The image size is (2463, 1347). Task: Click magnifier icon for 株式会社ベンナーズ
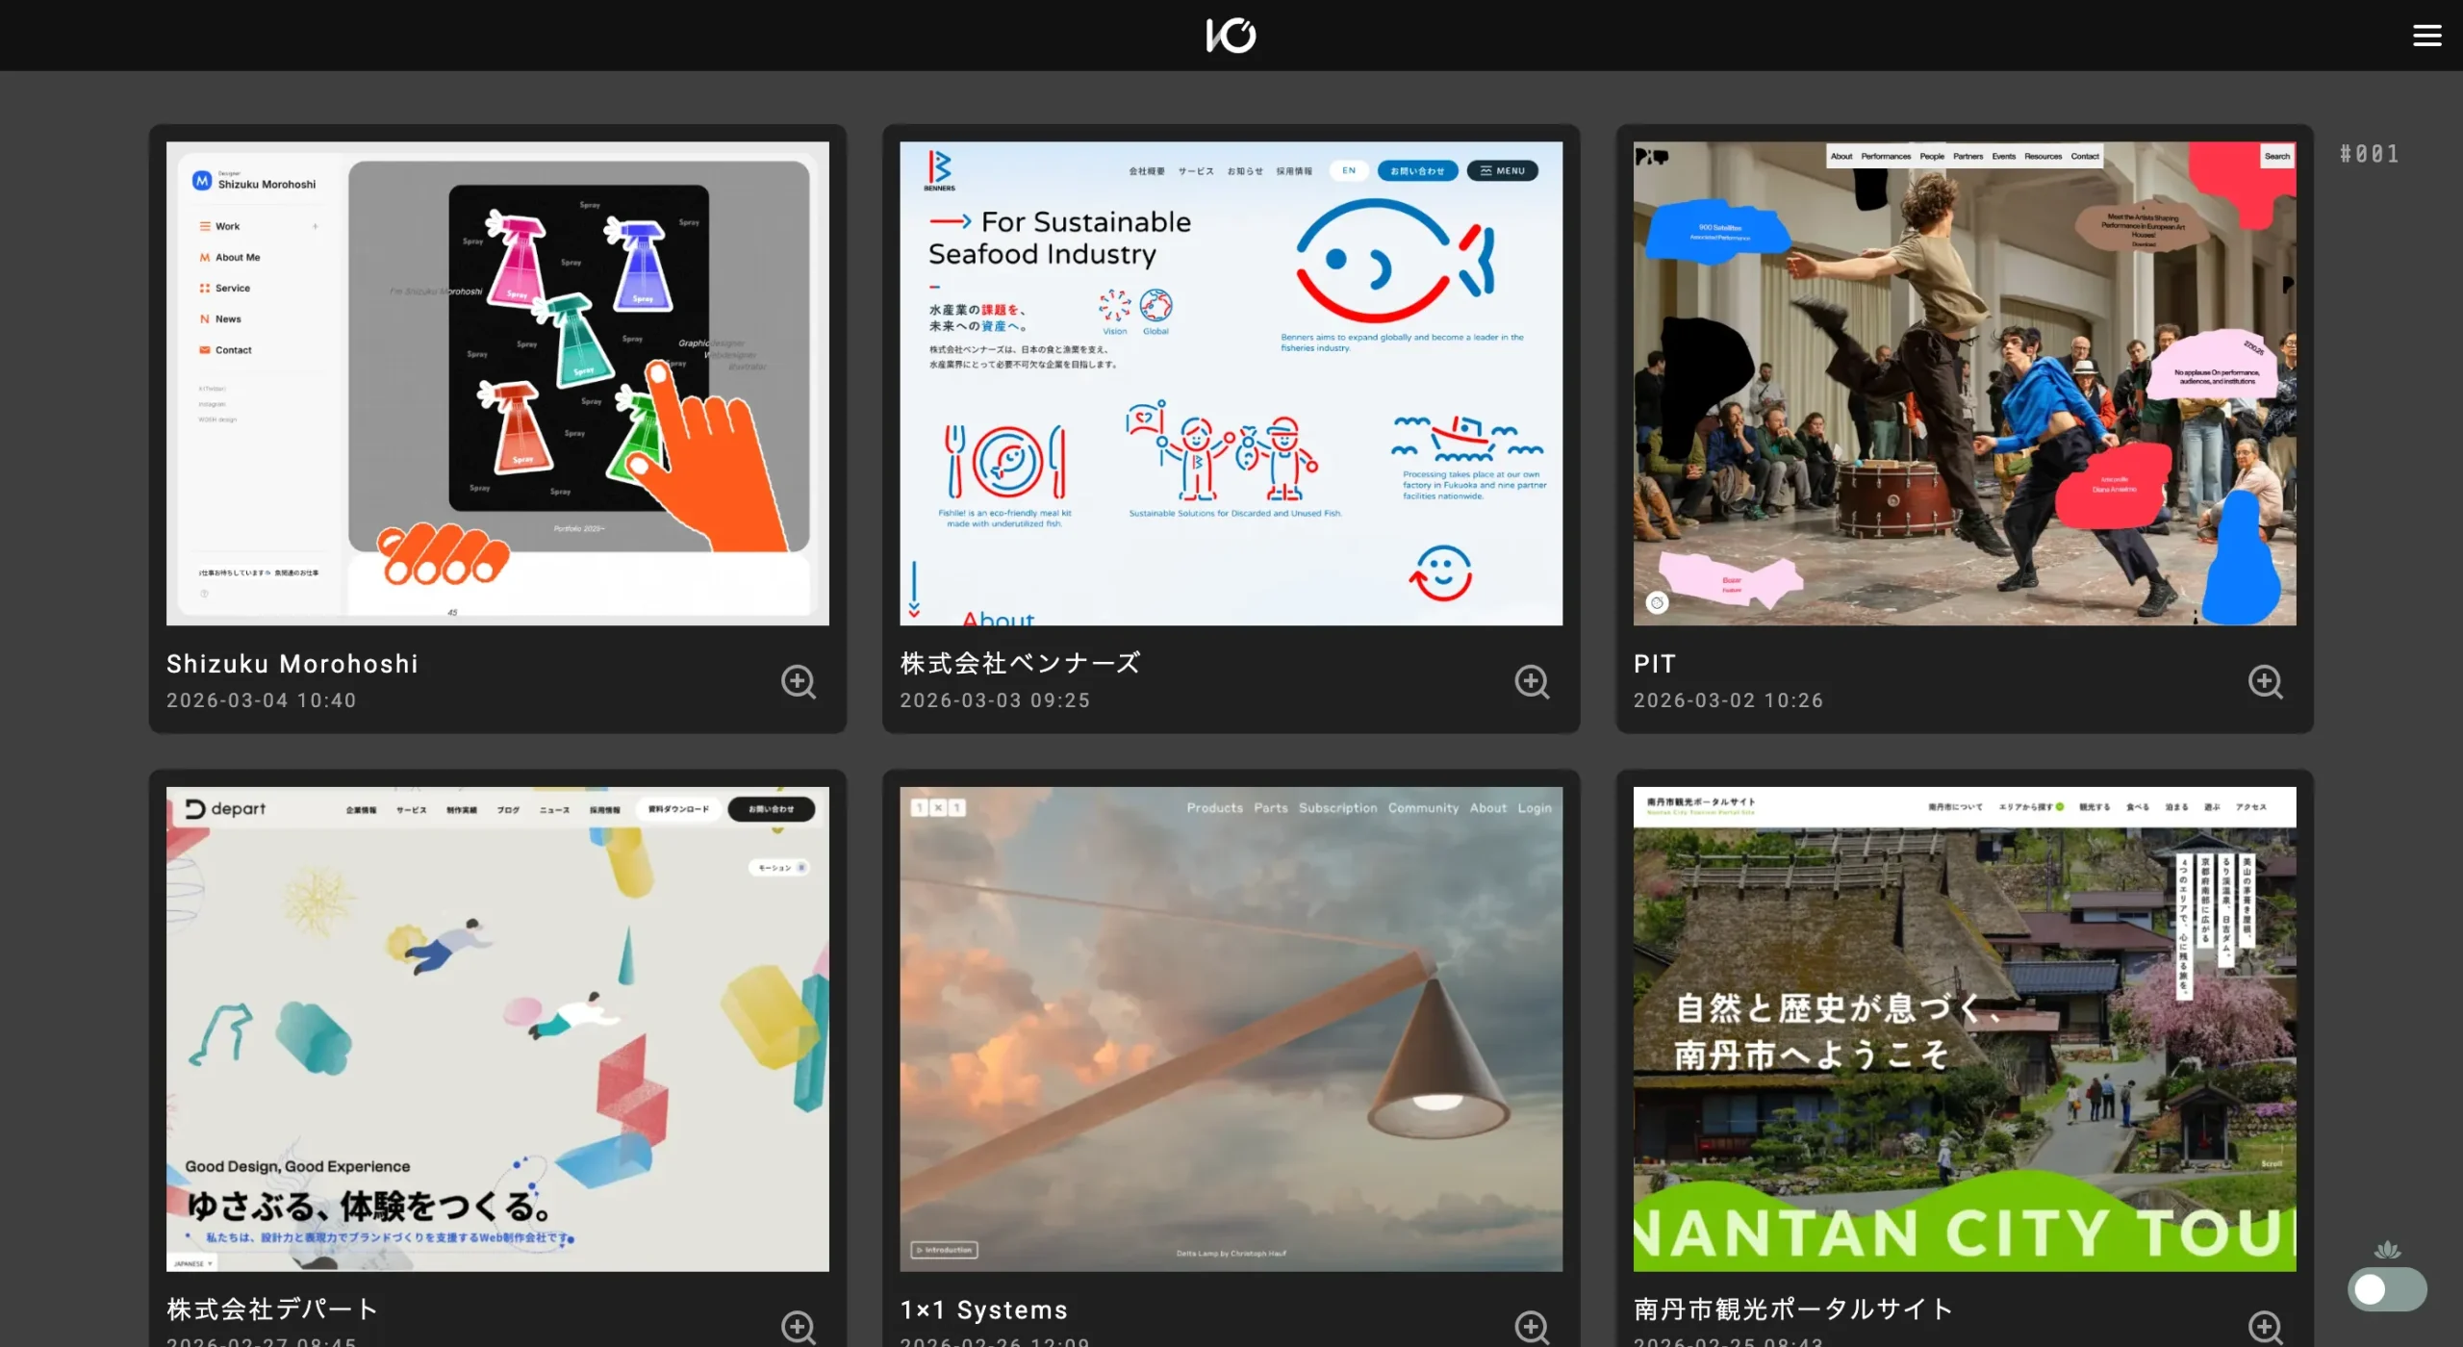pos(1532,681)
